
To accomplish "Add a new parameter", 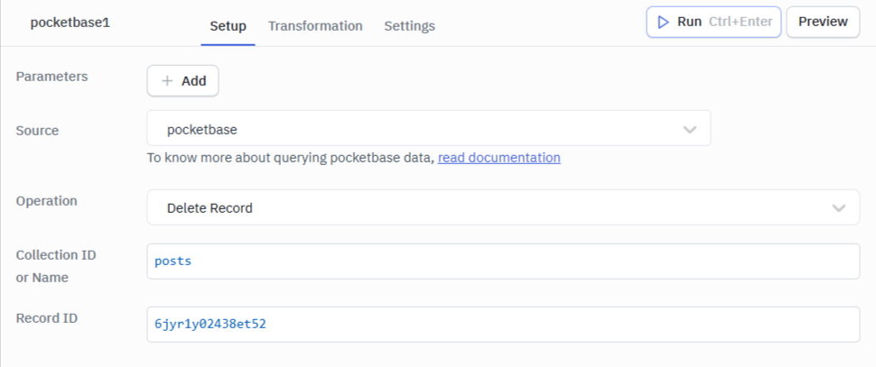I will (183, 80).
